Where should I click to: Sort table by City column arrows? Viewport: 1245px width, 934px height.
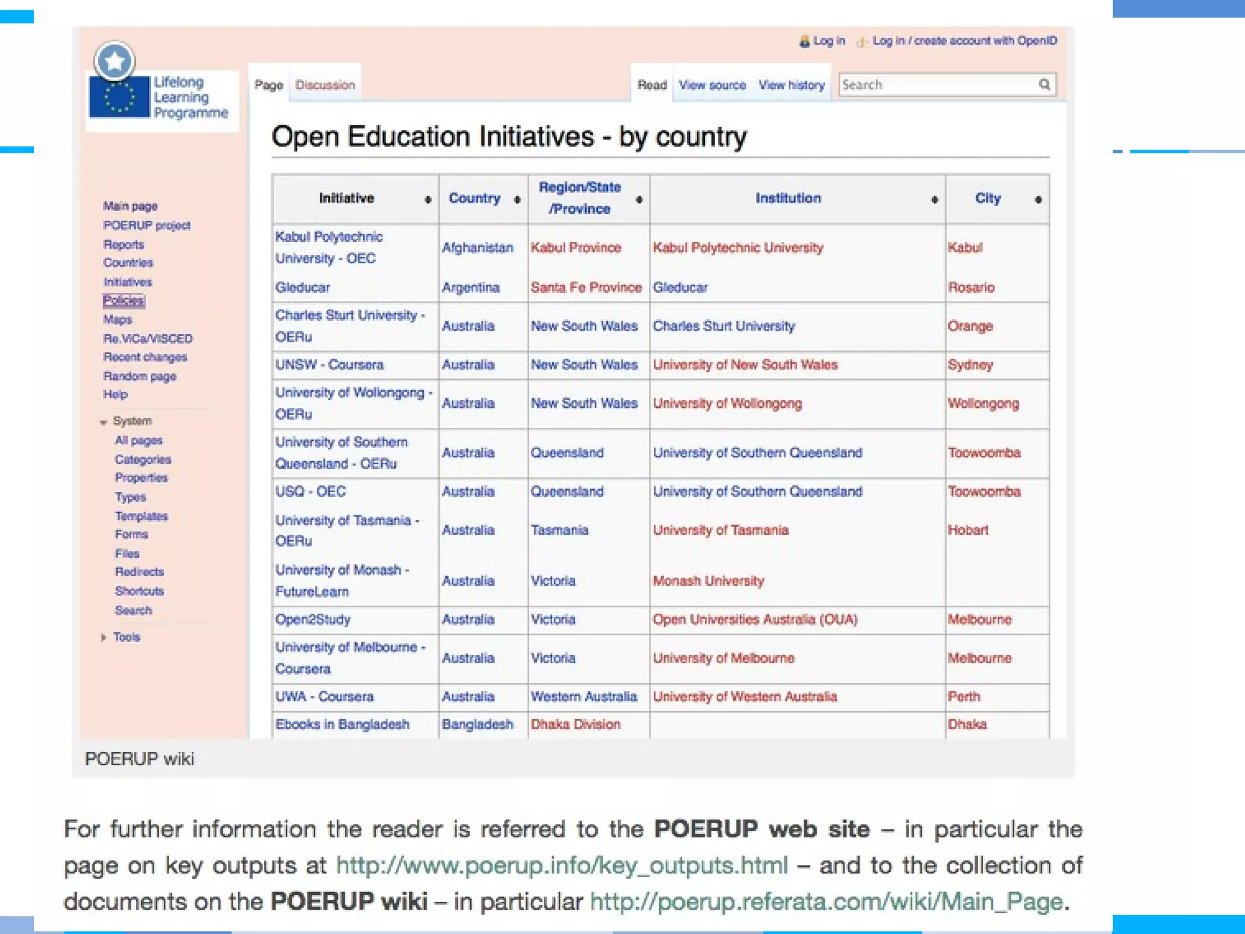(1038, 199)
